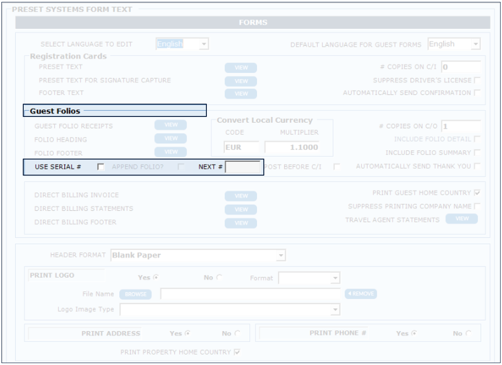Image resolution: width=502 pixels, height=365 pixels.
Task: Open VIEW for Folio Heading
Action: (x=170, y=139)
